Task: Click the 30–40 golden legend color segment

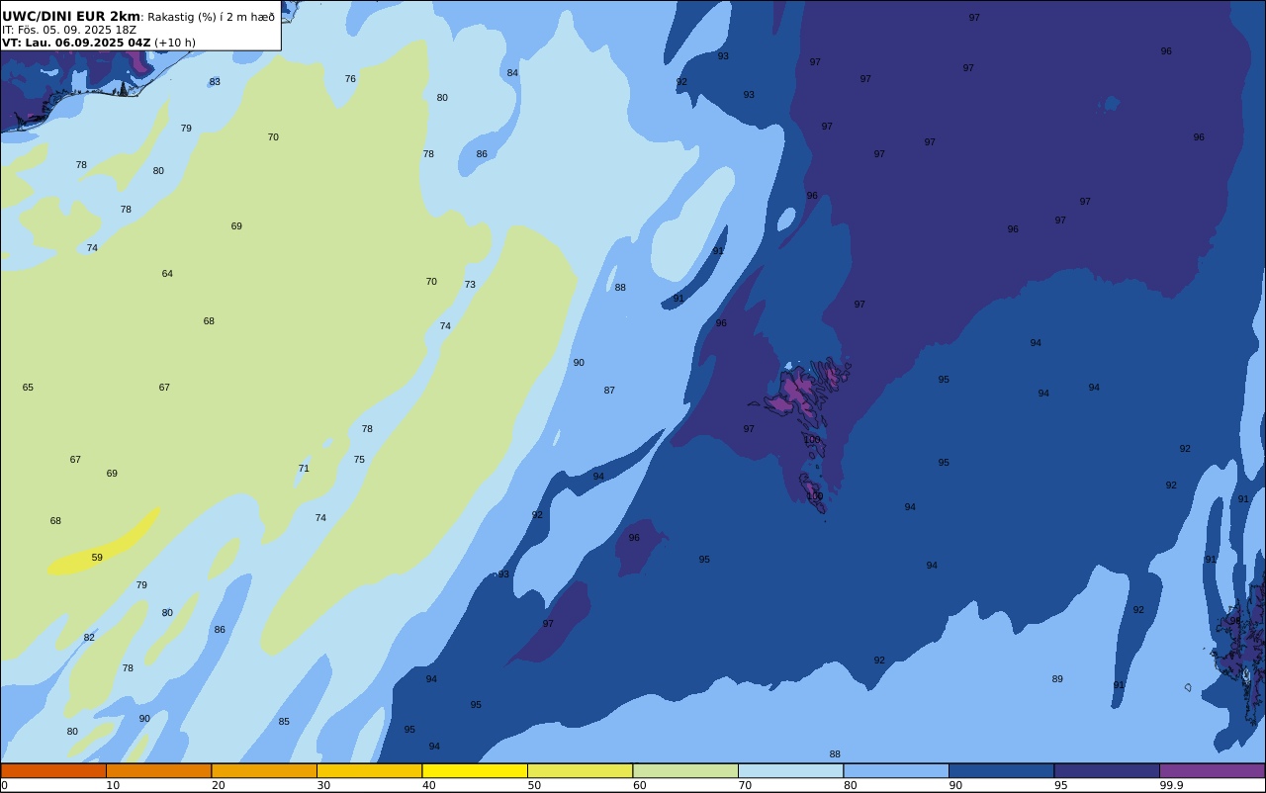Action: tap(369, 770)
